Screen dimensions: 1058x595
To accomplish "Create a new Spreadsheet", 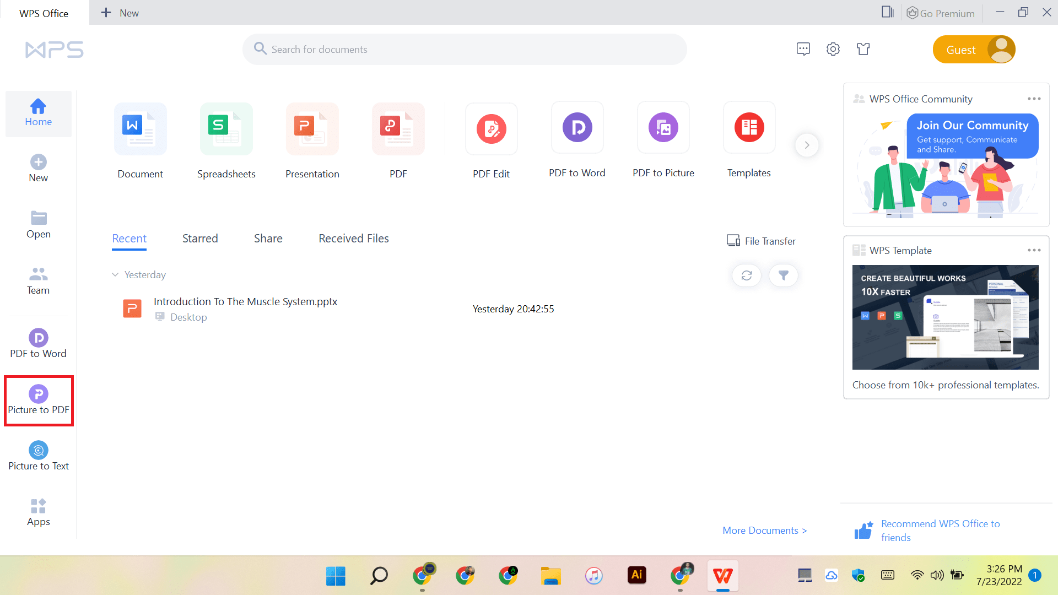I will click(226, 140).
